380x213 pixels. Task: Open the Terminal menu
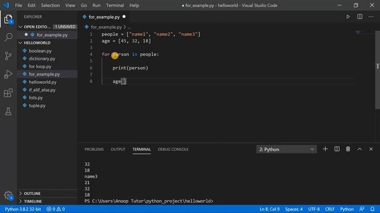(x=115, y=5)
